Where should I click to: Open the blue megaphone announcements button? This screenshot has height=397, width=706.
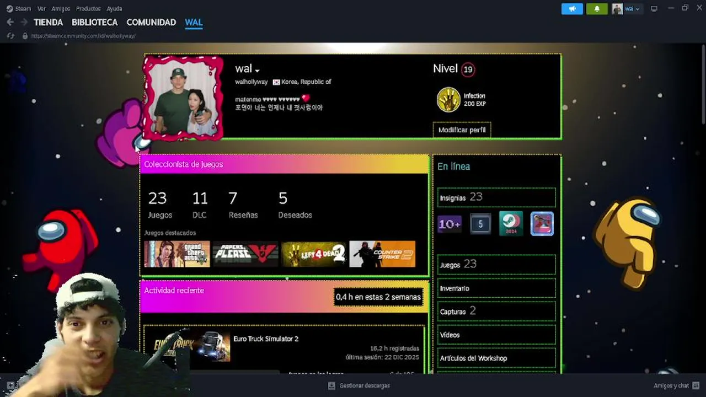coord(572,9)
